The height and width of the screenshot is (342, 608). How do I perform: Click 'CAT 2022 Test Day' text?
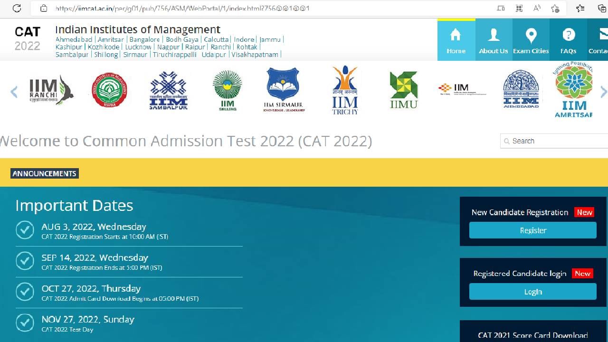click(67, 330)
